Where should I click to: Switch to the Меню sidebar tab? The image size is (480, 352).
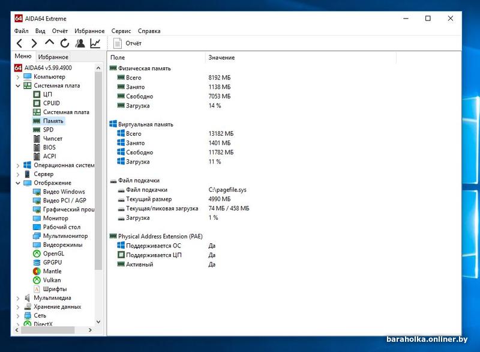pyautogui.click(x=23, y=56)
